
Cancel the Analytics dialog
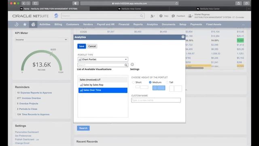click(92, 46)
